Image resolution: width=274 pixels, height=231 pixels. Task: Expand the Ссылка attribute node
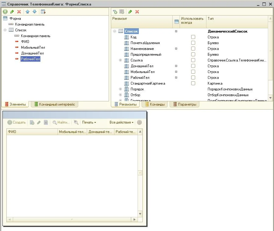click(120, 60)
